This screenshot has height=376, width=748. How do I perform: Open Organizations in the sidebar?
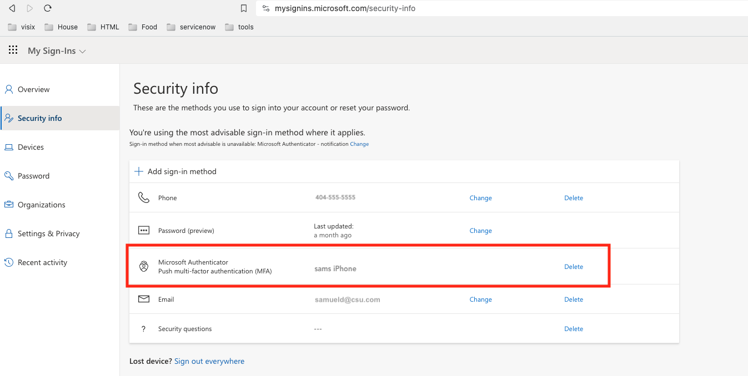point(59,205)
